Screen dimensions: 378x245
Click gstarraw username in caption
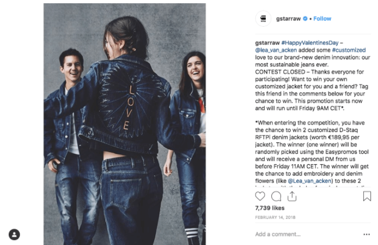(267, 43)
